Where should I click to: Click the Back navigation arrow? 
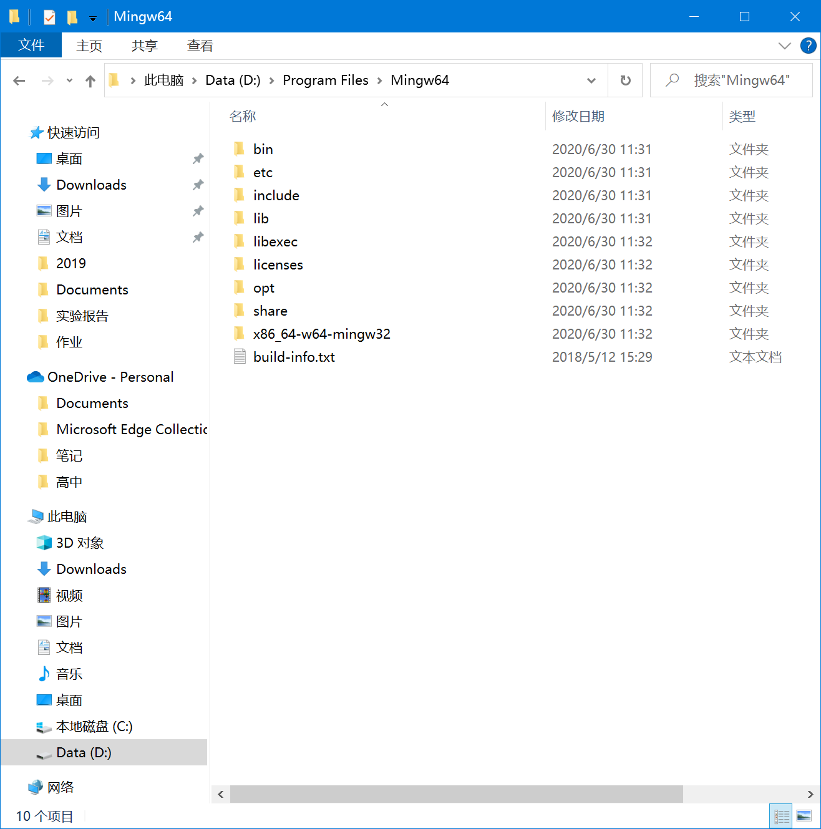(x=19, y=80)
